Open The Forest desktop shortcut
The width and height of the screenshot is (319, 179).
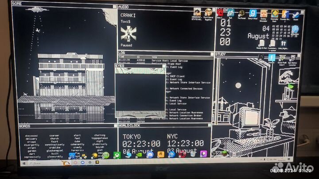[241, 13]
